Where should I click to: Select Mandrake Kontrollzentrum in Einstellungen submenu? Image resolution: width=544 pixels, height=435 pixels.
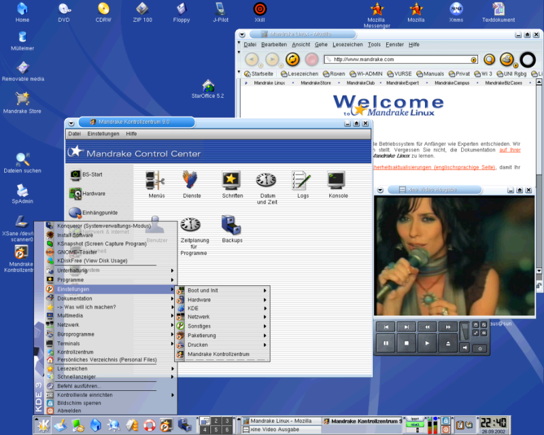tap(222, 354)
